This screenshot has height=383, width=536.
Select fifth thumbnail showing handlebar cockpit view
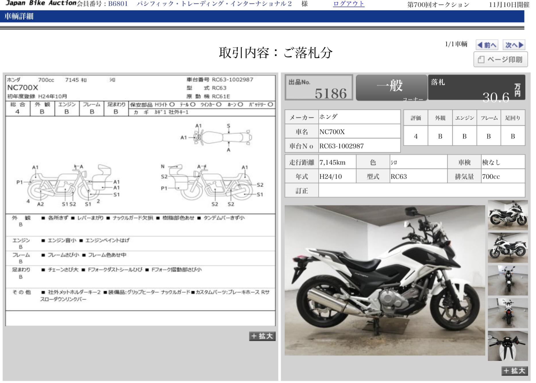pyautogui.click(x=508, y=346)
